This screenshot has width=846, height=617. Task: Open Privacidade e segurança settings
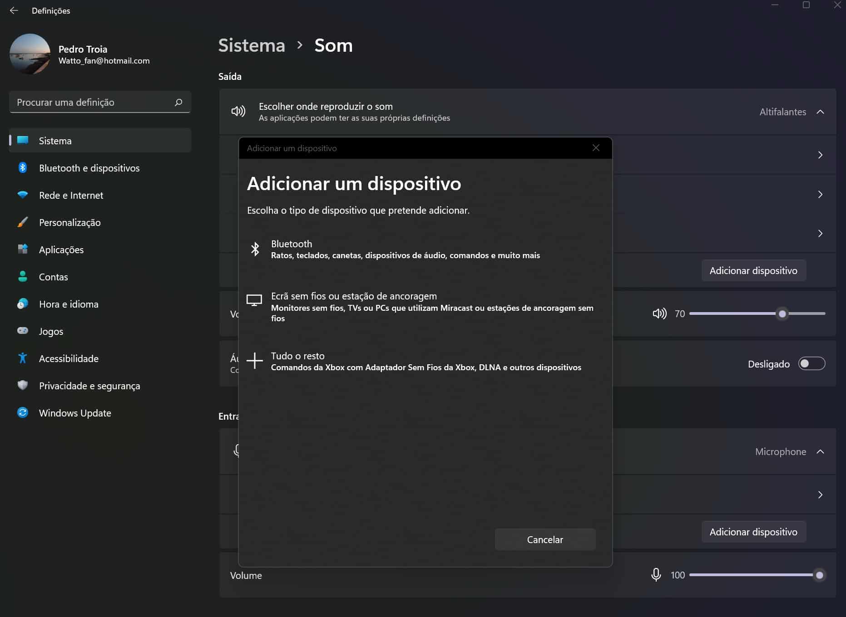coord(89,386)
